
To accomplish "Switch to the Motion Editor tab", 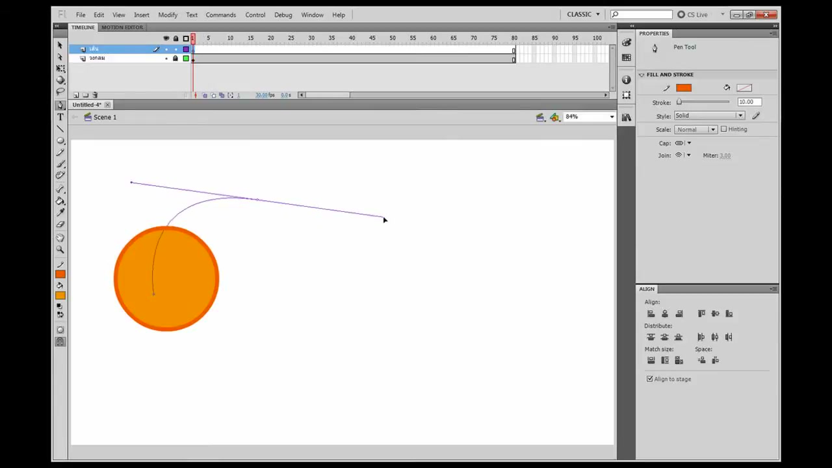I will (122, 27).
